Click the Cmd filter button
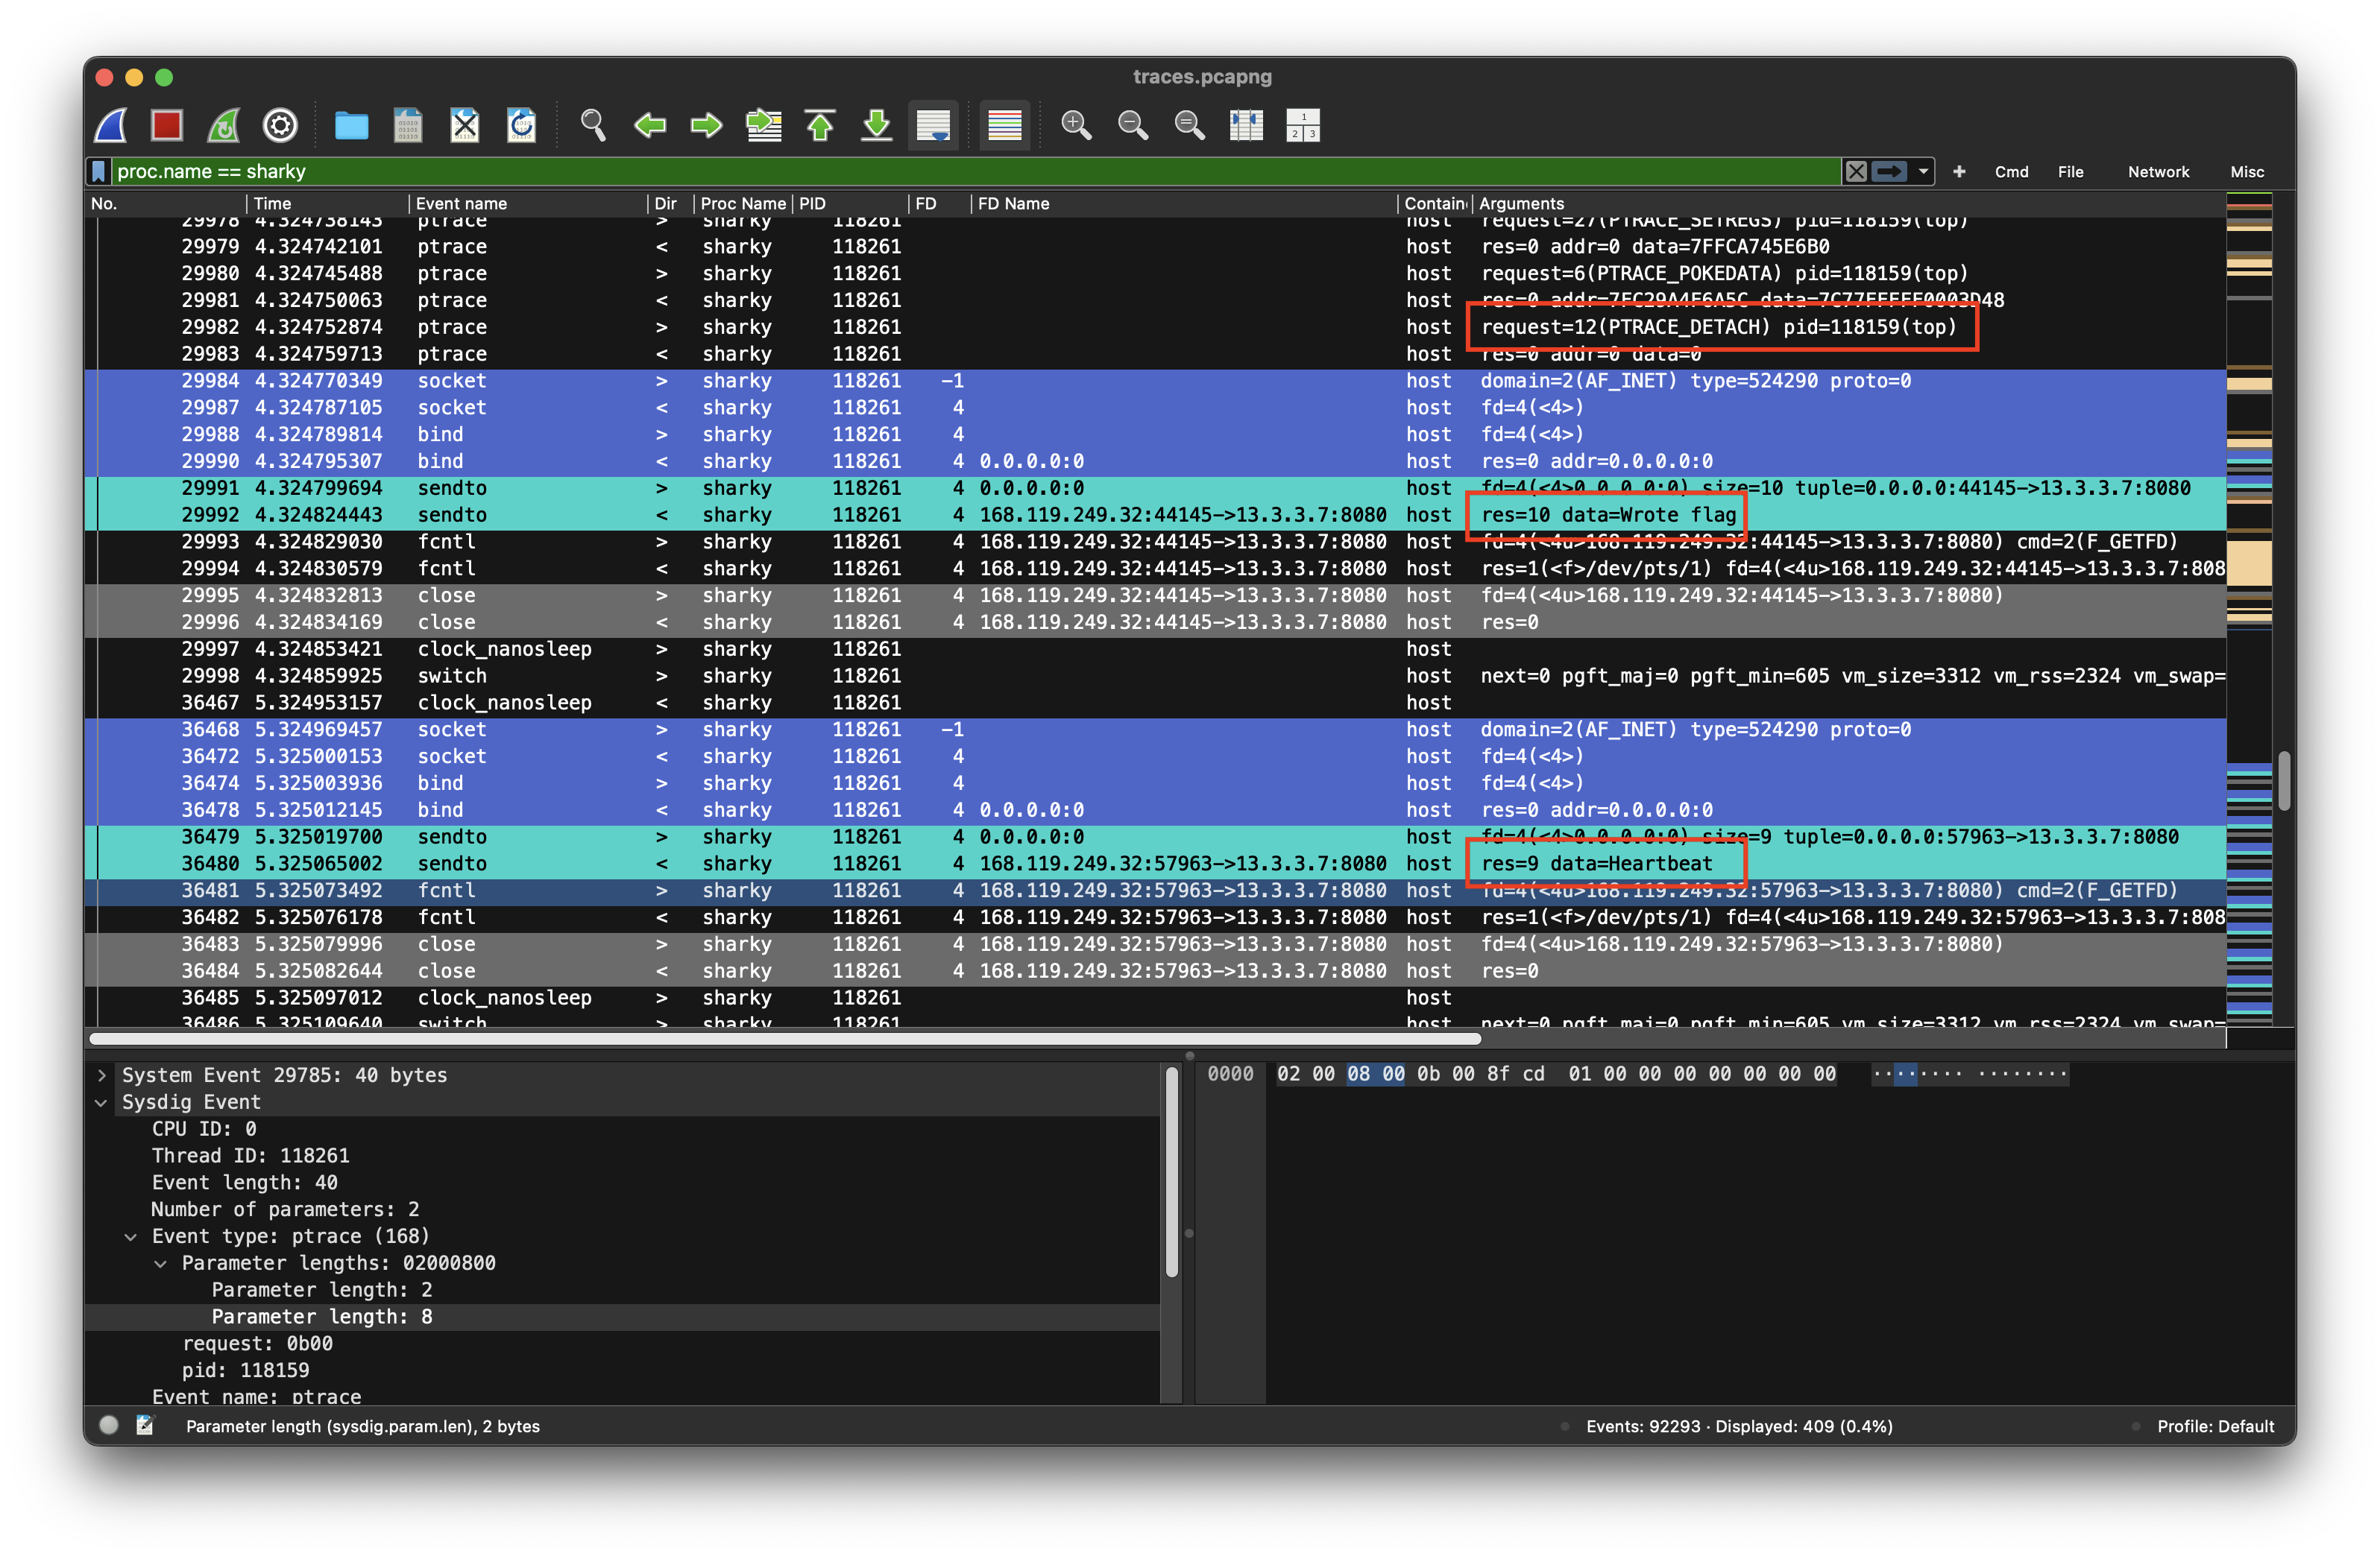 coord(2011,172)
